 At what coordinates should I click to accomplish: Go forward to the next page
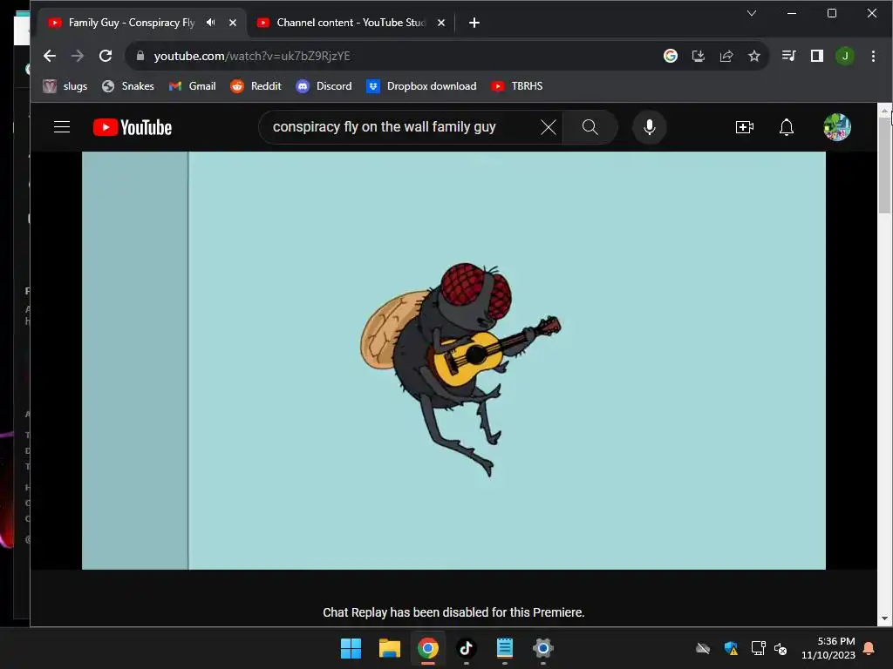coord(78,56)
